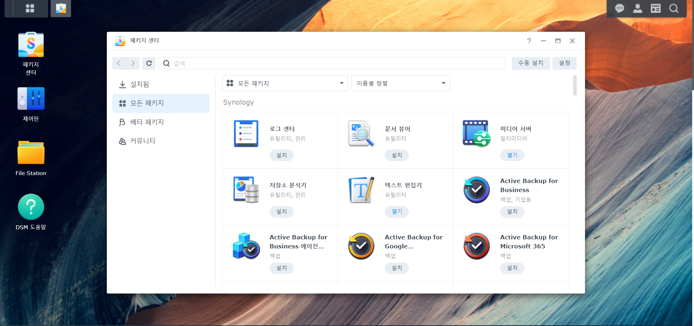Open 제어판 desktop shortcut
Image resolution: width=694 pixels, height=326 pixels.
[31, 104]
